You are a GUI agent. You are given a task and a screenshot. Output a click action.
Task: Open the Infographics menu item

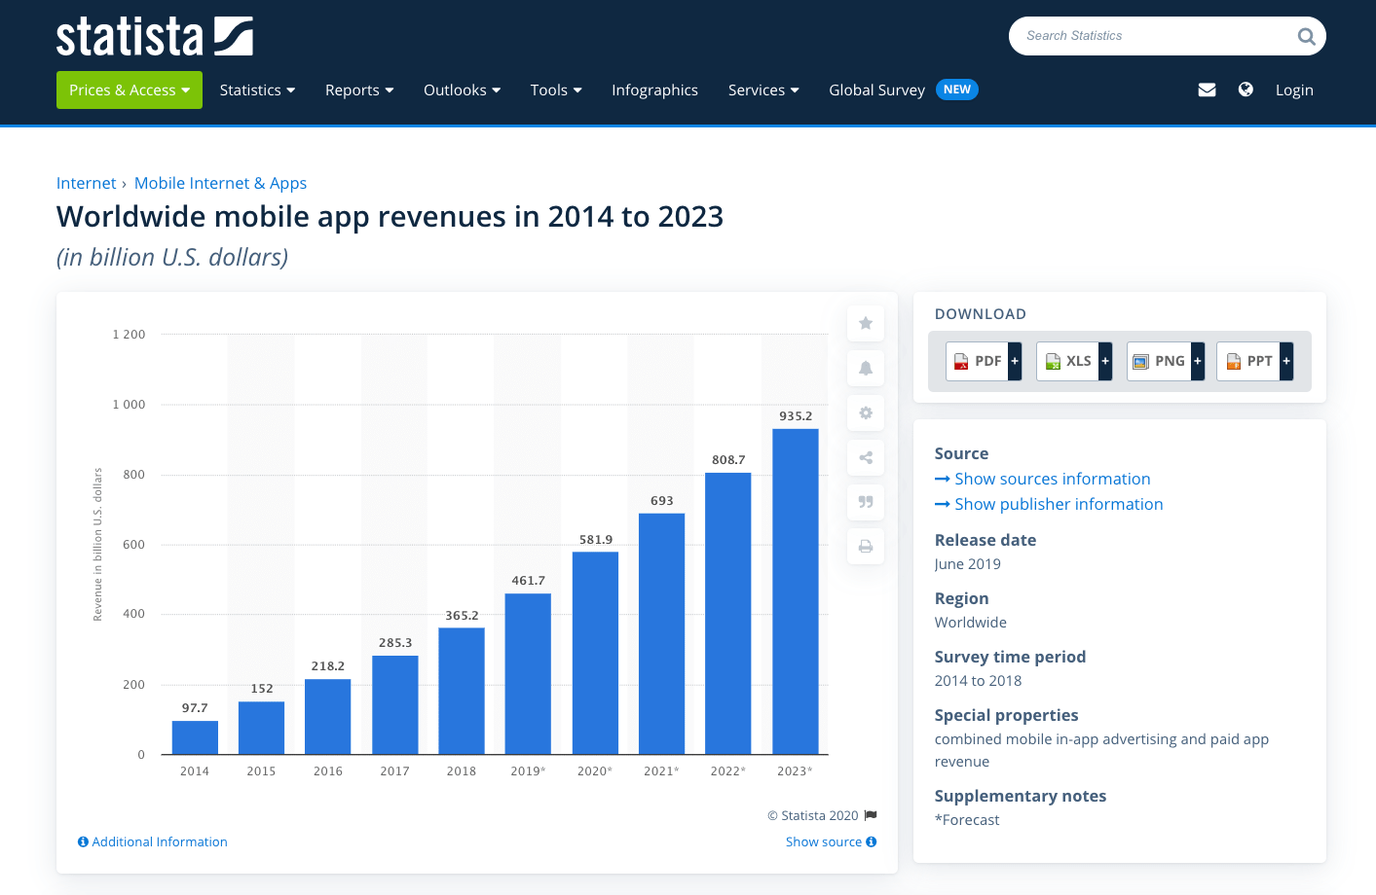point(654,89)
